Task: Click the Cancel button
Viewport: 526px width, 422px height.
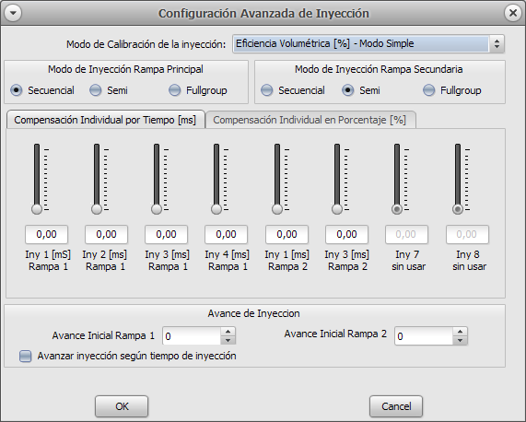Action: click(x=396, y=406)
